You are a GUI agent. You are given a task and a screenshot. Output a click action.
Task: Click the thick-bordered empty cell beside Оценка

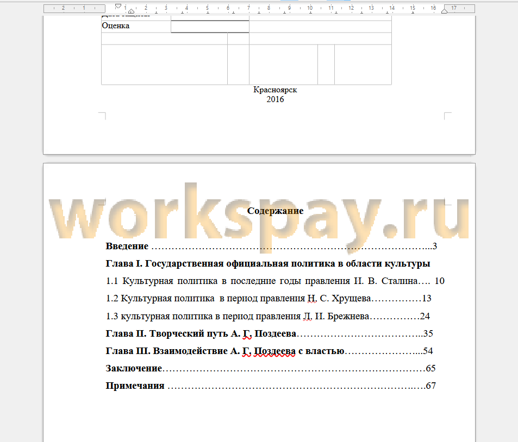tap(210, 27)
